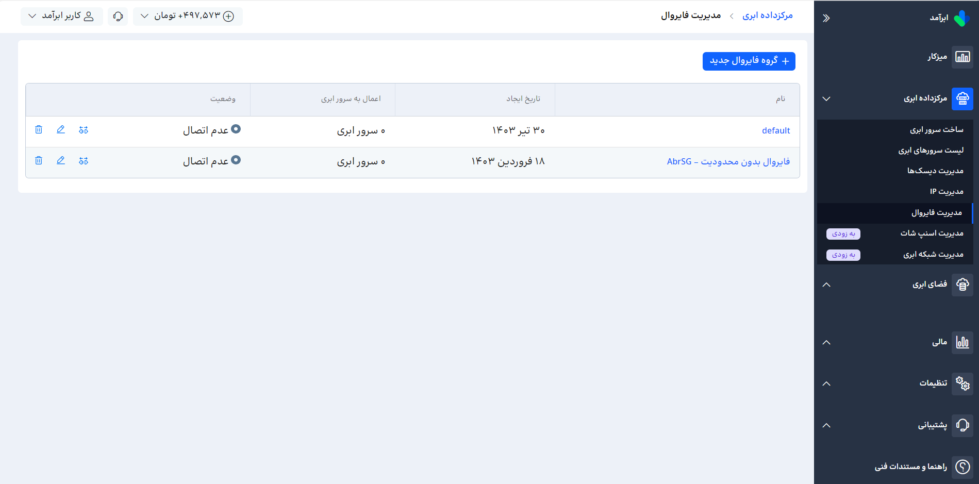Delete the default firewall group
Screen dimensions: 979x484
pyautogui.click(x=39, y=129)
